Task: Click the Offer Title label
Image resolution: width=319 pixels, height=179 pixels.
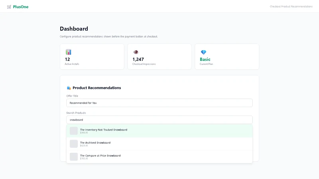Action: pyautogui.click(x=72, y=96)
